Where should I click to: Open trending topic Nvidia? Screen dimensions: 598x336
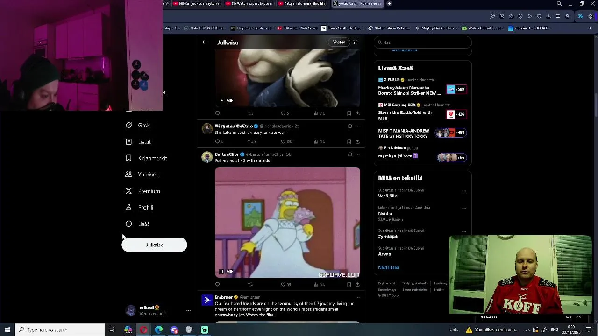(x=385, y=214)
